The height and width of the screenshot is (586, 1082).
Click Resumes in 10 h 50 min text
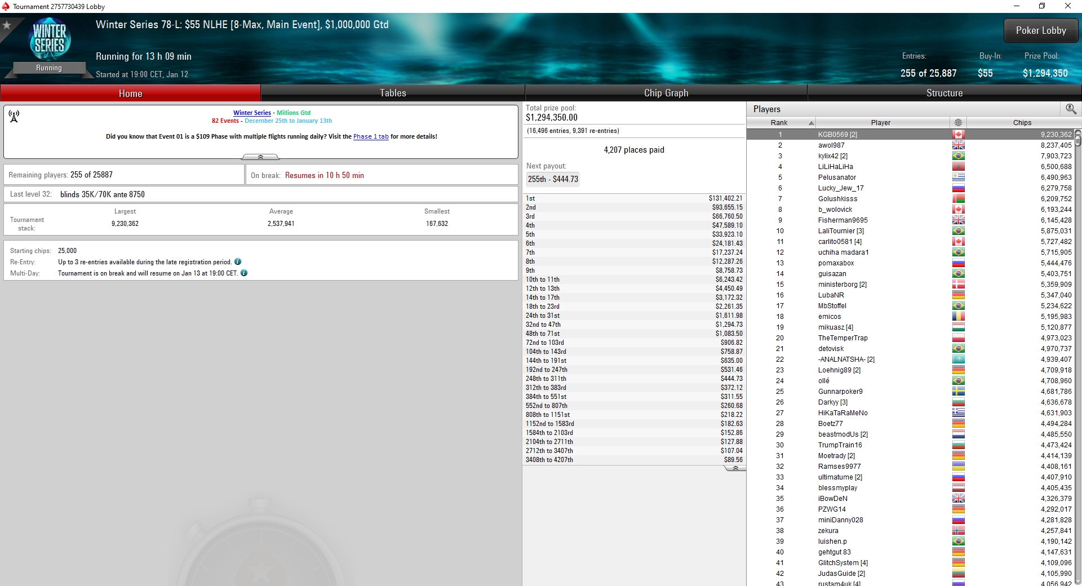pyautogui.click(x=325, y=175)
